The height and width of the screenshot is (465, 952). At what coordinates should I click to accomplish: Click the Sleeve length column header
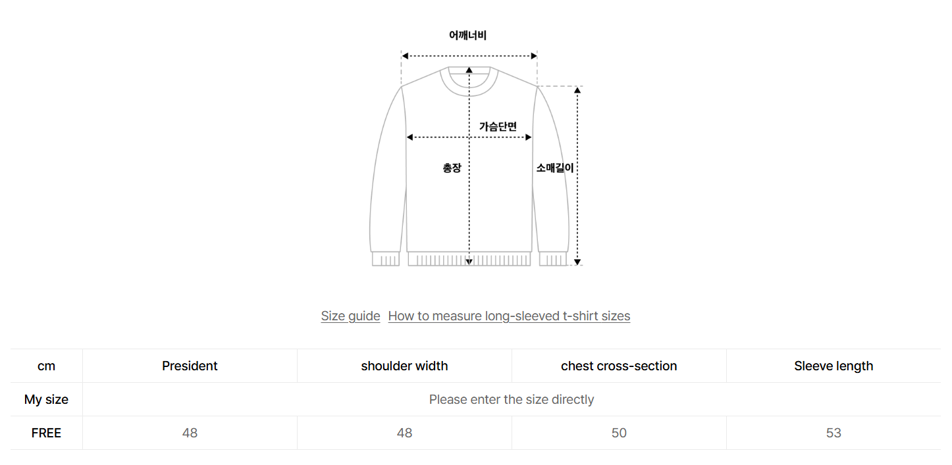click(x=833, y=366)
